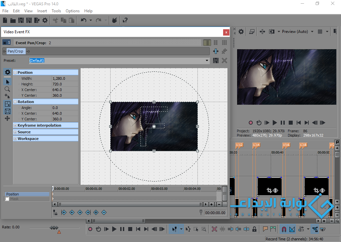Image resolution: width=341 pixels, height=242 pixels.
Task: Start Interactive Tutorials hand icon
Action: click(x=115, y=20)
